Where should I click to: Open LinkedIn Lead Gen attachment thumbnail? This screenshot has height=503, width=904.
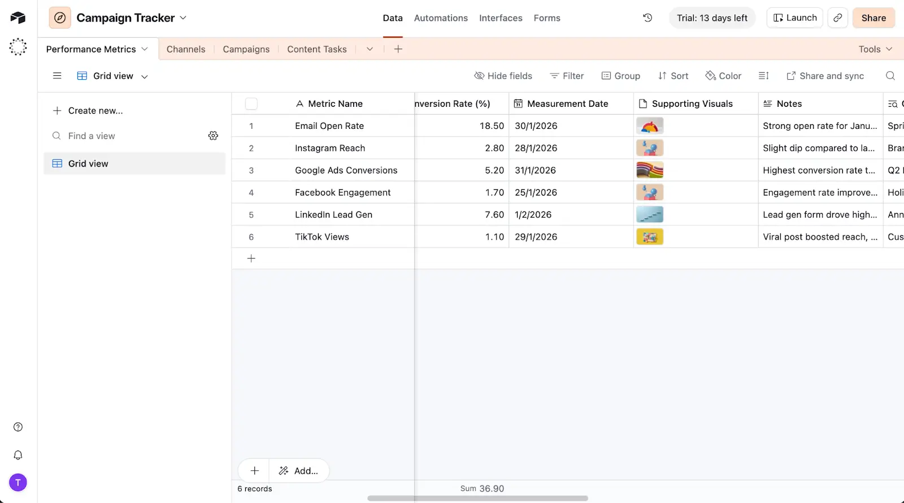[650, 214]
